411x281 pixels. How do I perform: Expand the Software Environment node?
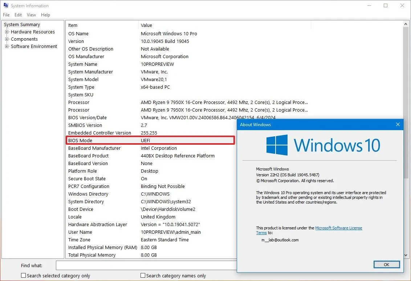(x=8, y=46)
